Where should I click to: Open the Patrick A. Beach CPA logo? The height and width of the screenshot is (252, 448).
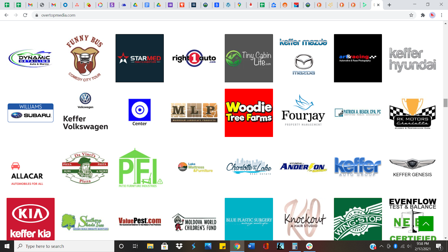(358, 113)
